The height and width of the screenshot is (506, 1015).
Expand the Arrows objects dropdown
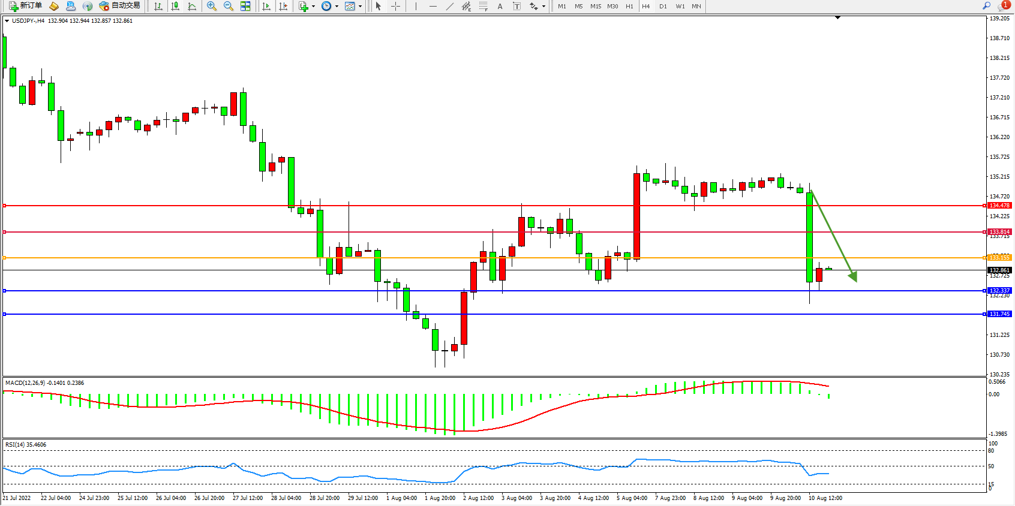(x=543, y=7)
